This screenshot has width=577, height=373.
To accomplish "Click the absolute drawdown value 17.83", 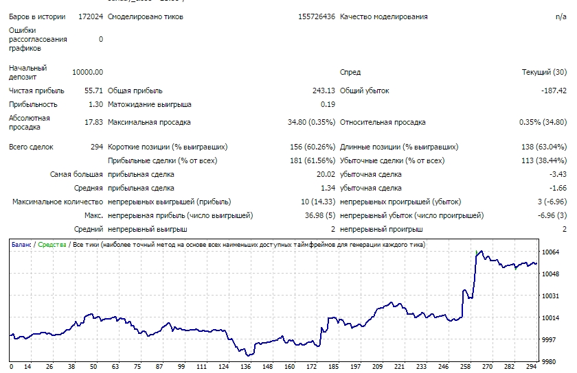I will click(x=93, y=122).
